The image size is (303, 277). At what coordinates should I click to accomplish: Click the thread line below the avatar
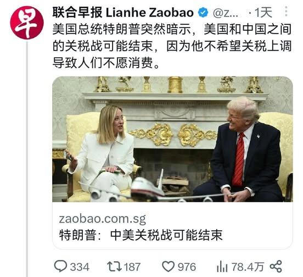[x=27, y=158]
